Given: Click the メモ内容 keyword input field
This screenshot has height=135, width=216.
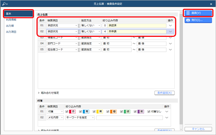Looking at the screenshot, I should [130, 117].
